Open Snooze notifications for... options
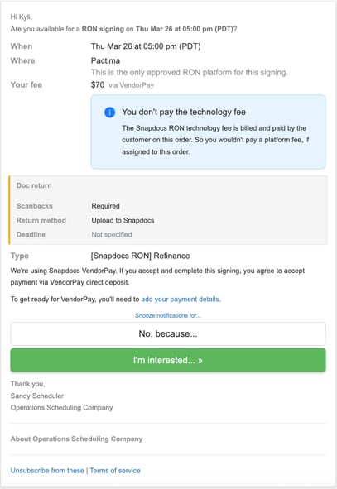This screenshot has width=337, height=489. click(168, 315)
